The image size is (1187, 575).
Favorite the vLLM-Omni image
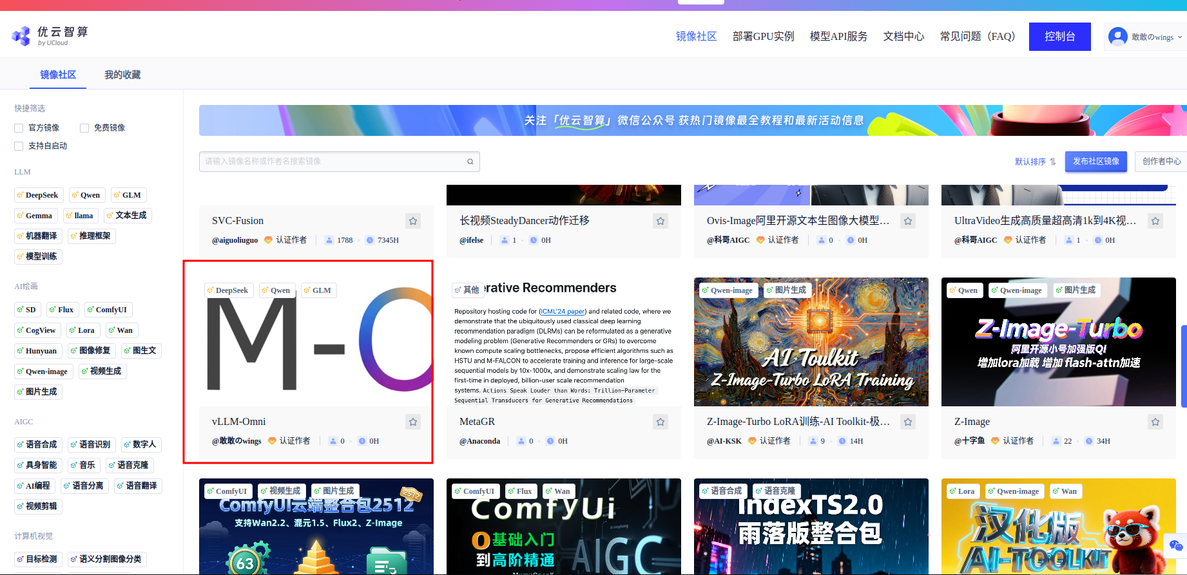413,422
